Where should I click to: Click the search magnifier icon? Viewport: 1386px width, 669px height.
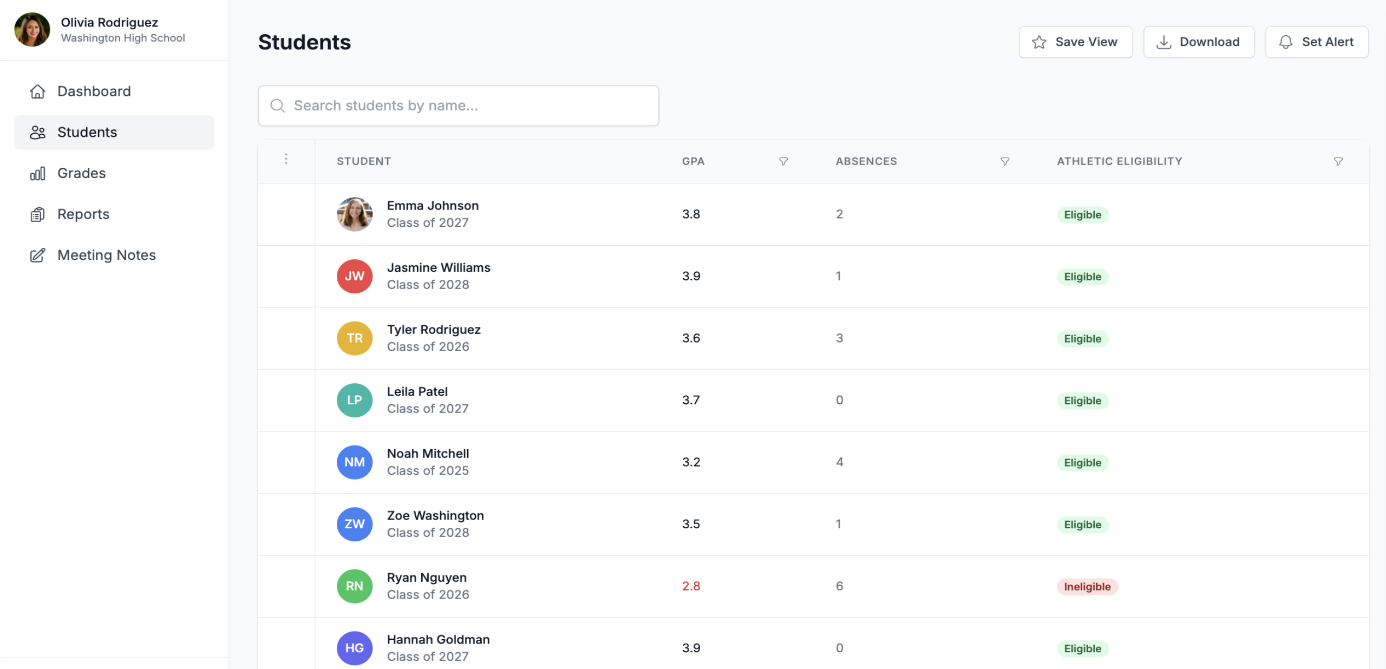(278, 106)
